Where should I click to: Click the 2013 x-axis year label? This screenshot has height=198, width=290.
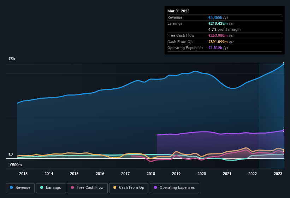click(x=23, y=174)
